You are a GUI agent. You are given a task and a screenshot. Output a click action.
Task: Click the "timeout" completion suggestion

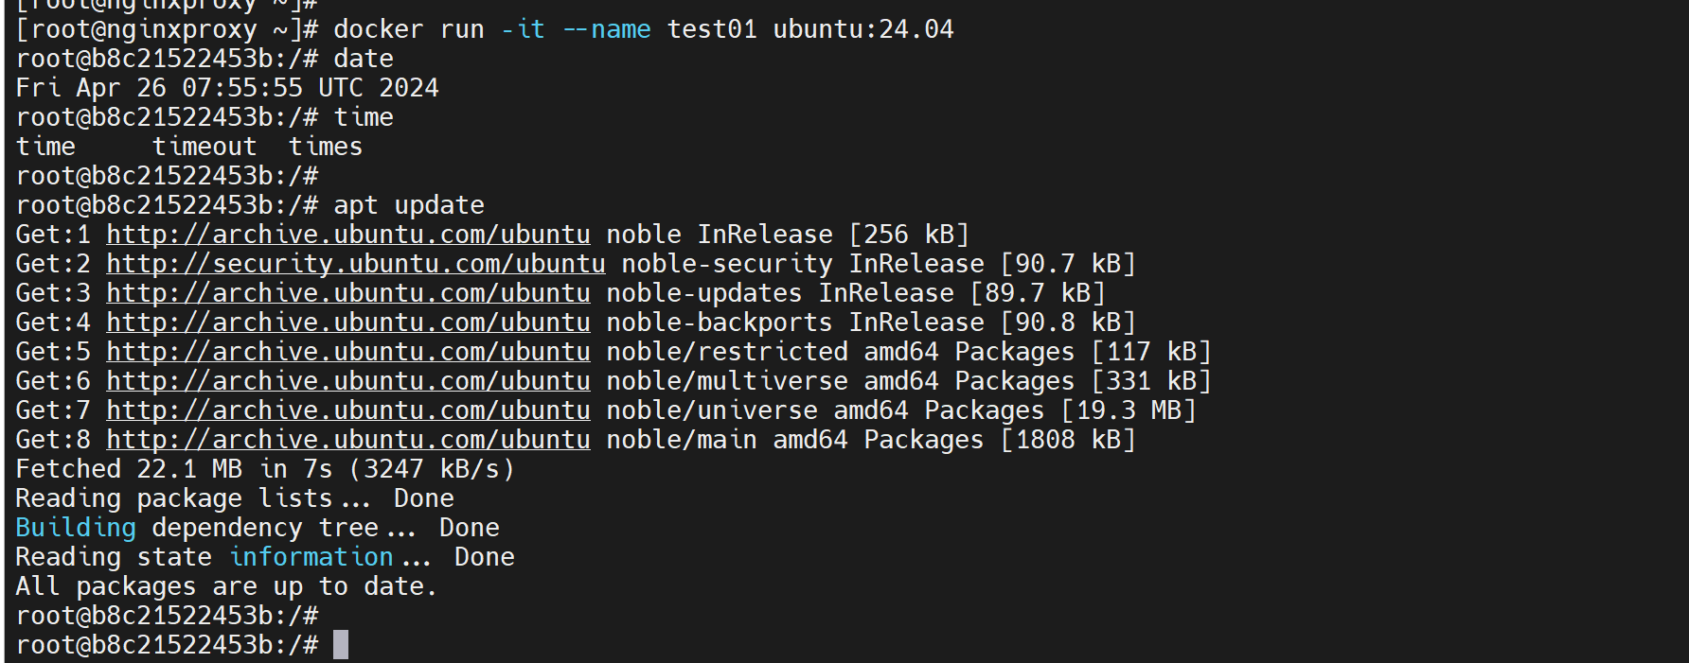coord(204,147)
